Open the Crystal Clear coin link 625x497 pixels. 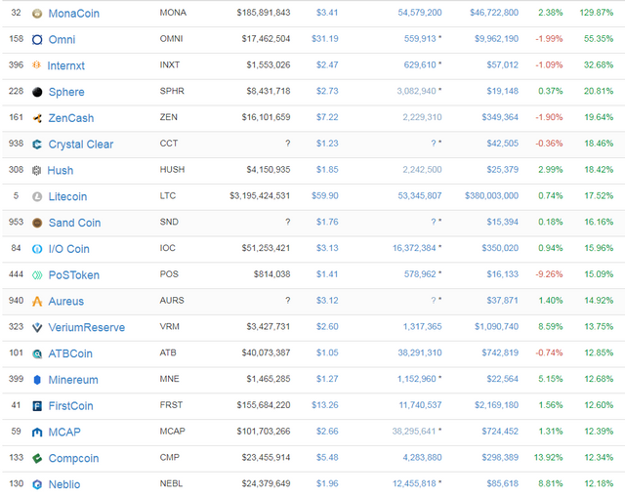(80, 145)
